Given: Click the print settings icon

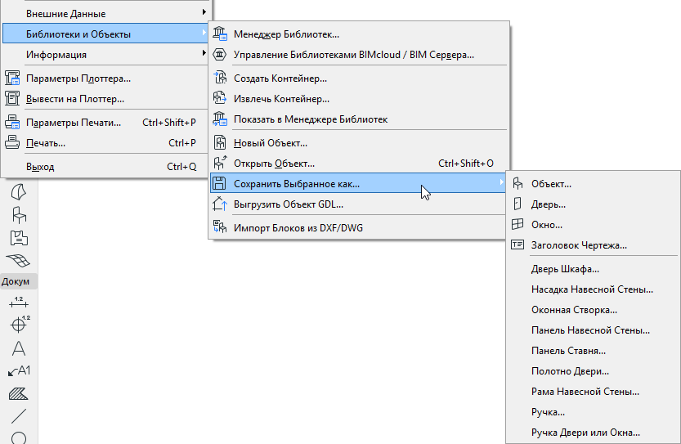Looking at the screenshot, I should pyautogui.click(x=12, y=123).
